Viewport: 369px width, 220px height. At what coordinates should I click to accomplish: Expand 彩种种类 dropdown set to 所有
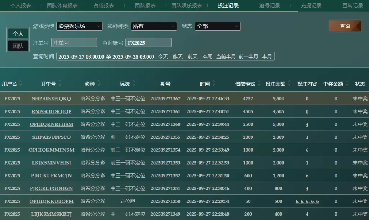pyautogui.click(x=154, y=26)
